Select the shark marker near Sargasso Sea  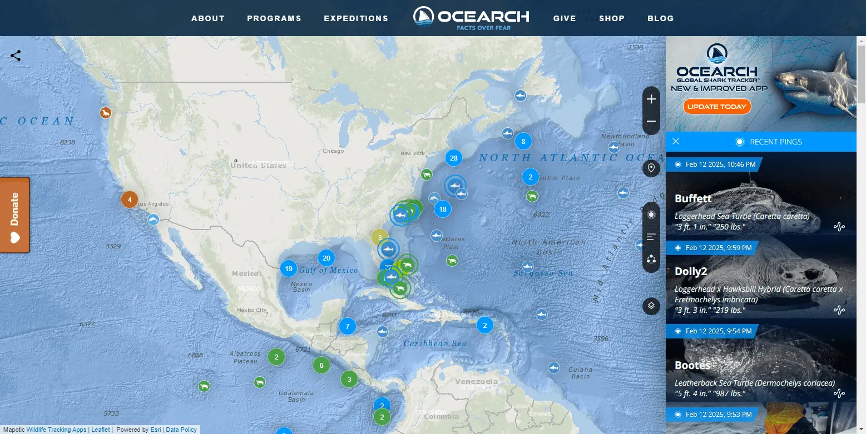click(528, 267)
